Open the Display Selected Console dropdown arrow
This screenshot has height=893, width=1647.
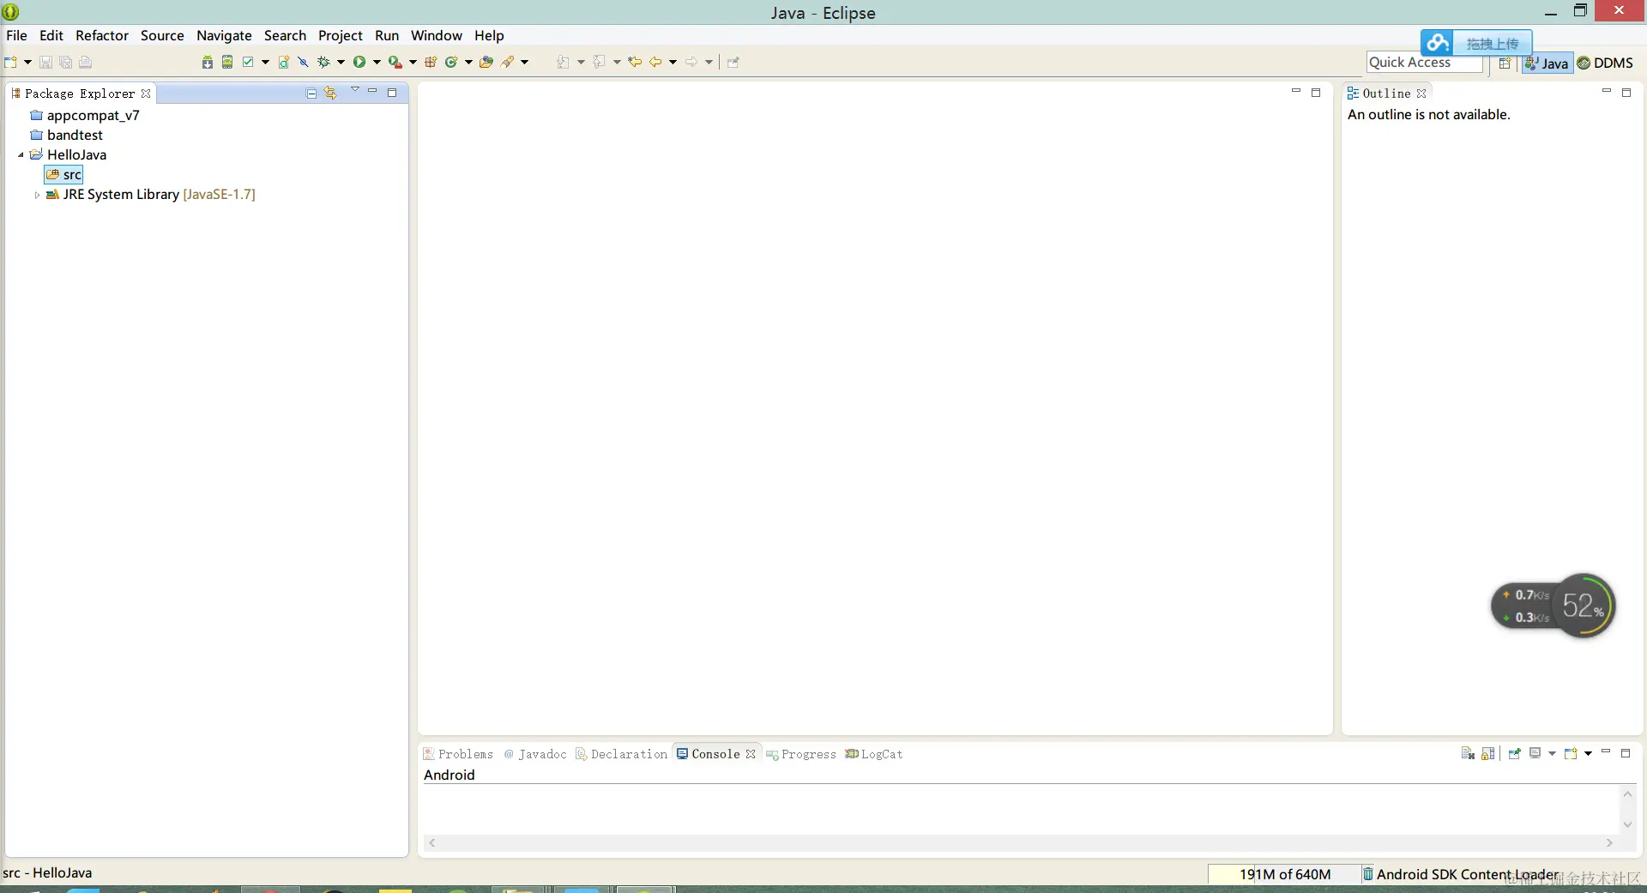(1552, 753)
